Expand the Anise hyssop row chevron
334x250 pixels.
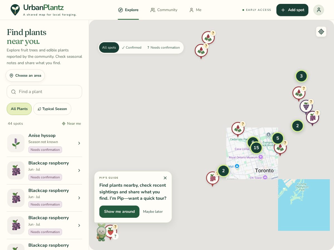click(79, 143)
